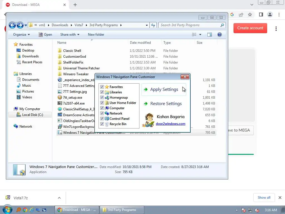Viewport: 285px width, 214px height.
Task: Click Show all downloads button
Action: 264,198
